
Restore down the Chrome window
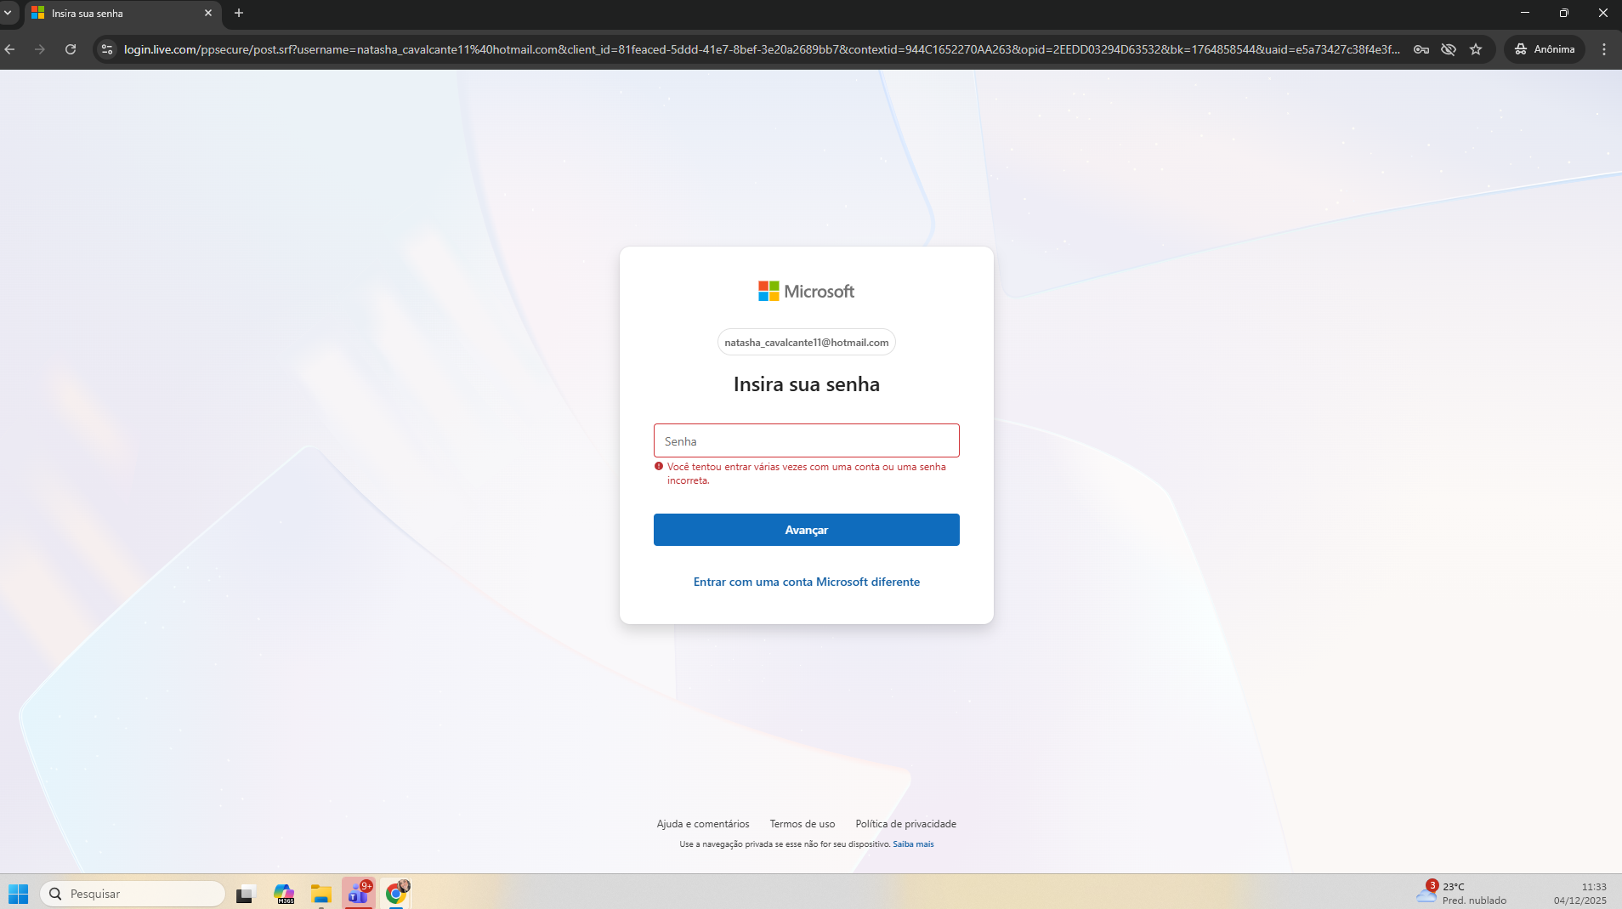[x=1563, y=13]
